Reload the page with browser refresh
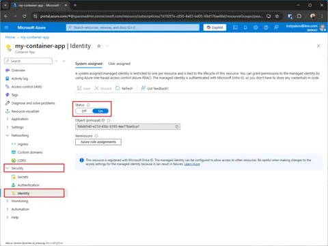The width and height of the screenshot is (328, 246). click(x=24, y=16)
